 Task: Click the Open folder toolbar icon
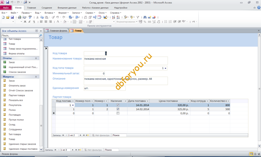coord(8,17)
